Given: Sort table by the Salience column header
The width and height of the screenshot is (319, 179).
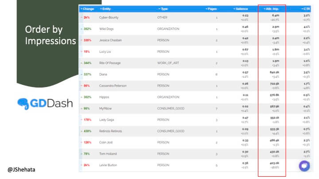Looking at the screenshot, I should click(241, 9).
